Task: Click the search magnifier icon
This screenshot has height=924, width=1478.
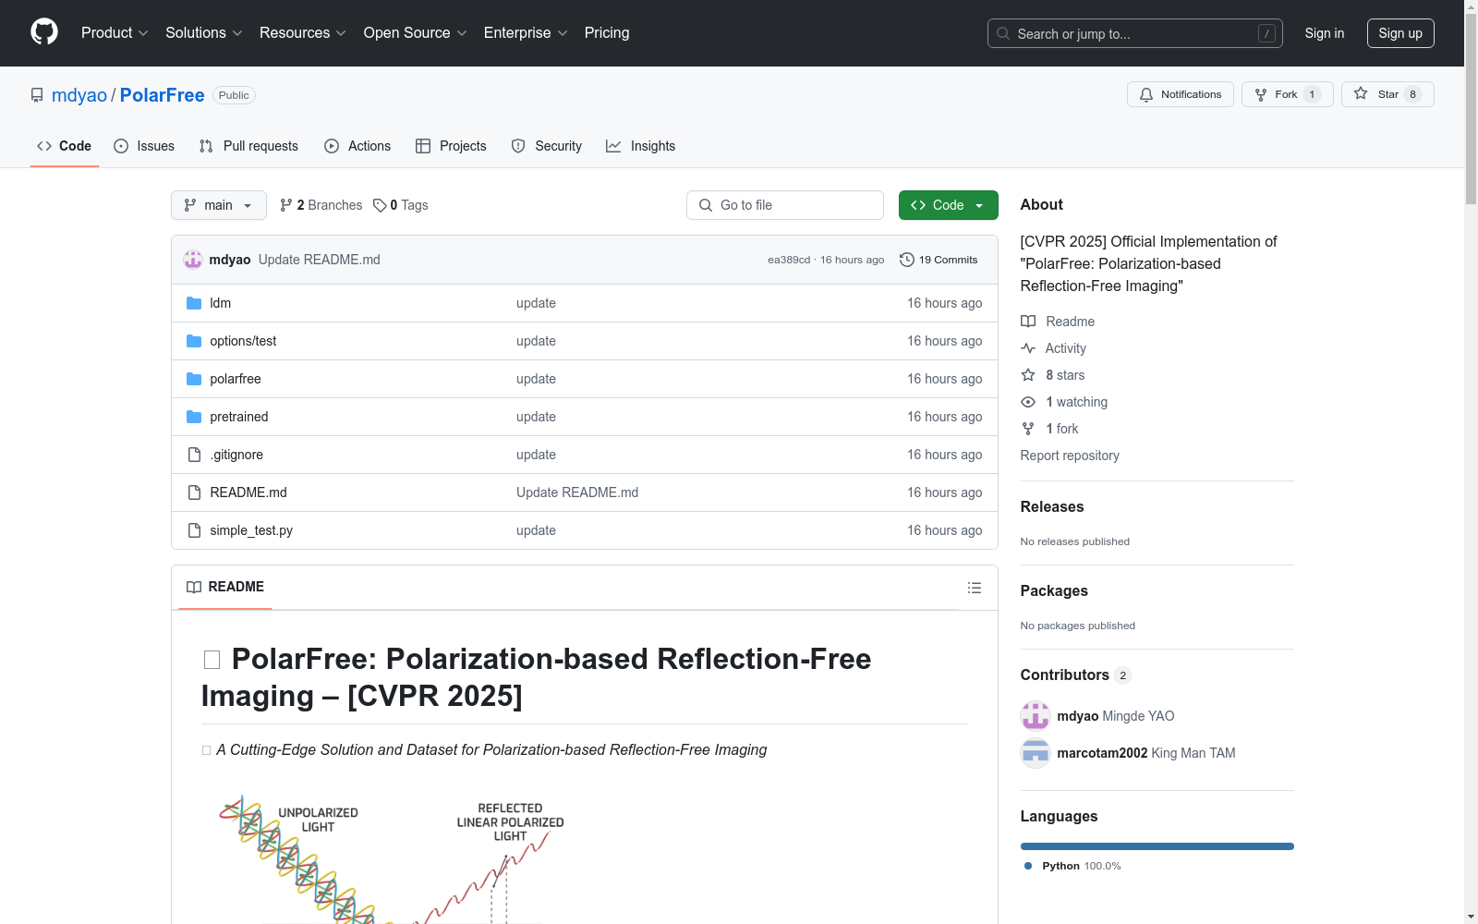Action: click(x=1003, y=33)
